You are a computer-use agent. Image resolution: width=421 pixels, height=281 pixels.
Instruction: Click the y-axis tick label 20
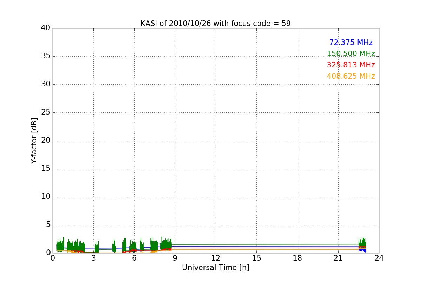(x=46, y=140)
